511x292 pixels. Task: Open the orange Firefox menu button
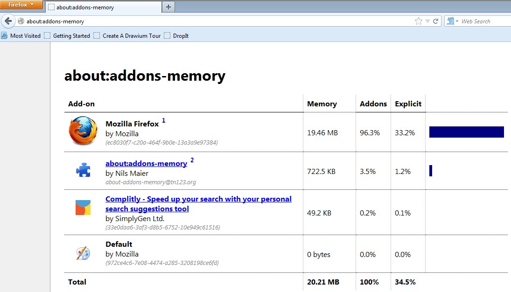[x=21, y=5]
